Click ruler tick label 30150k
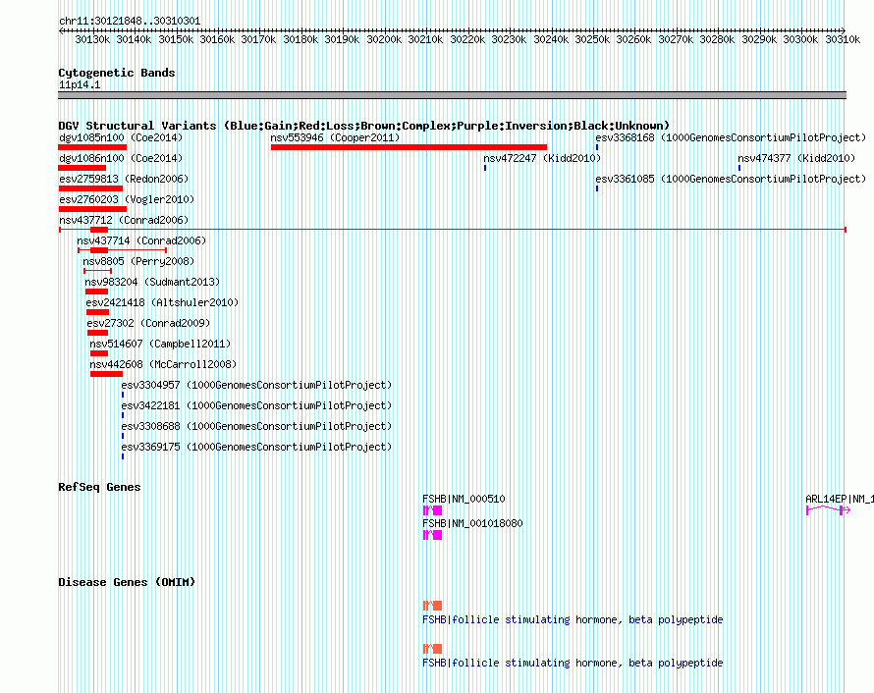This screenshot has width=874, height=693. coord(176,39)
